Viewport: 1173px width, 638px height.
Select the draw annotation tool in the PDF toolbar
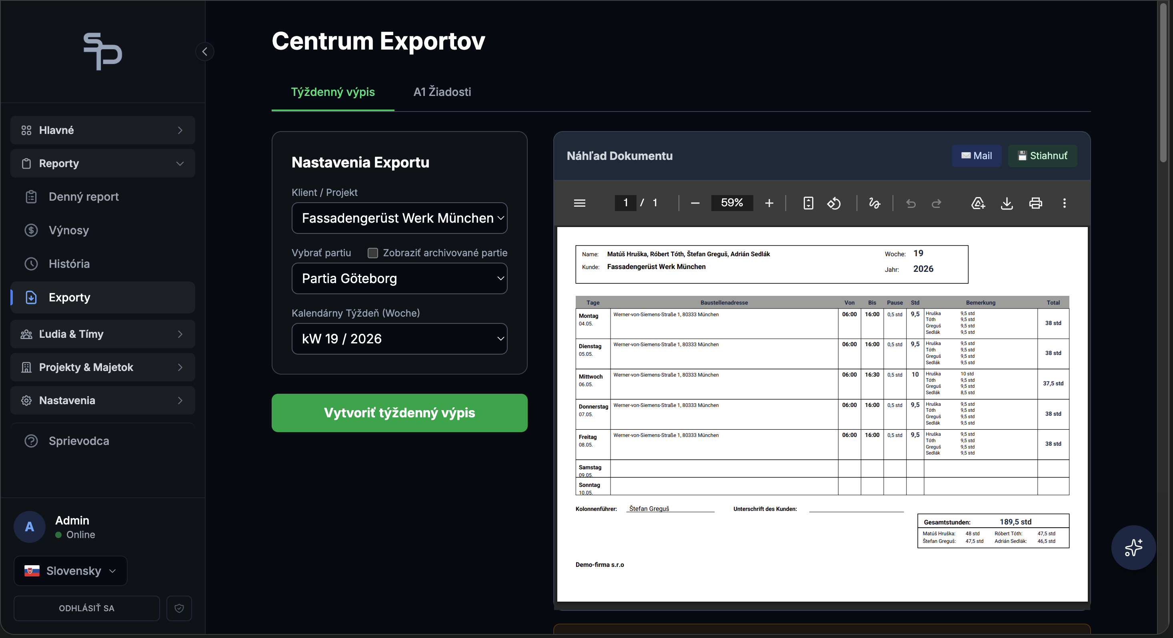[x=874, y=203]
